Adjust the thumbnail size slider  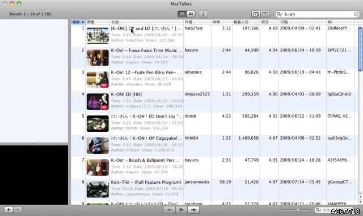click(298, 210)
